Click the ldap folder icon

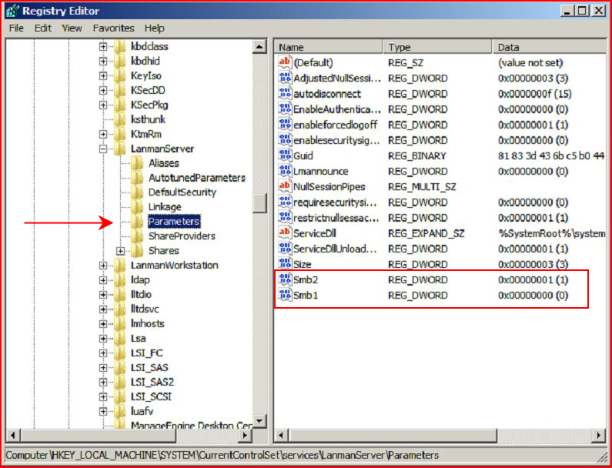tap(119, 280)
